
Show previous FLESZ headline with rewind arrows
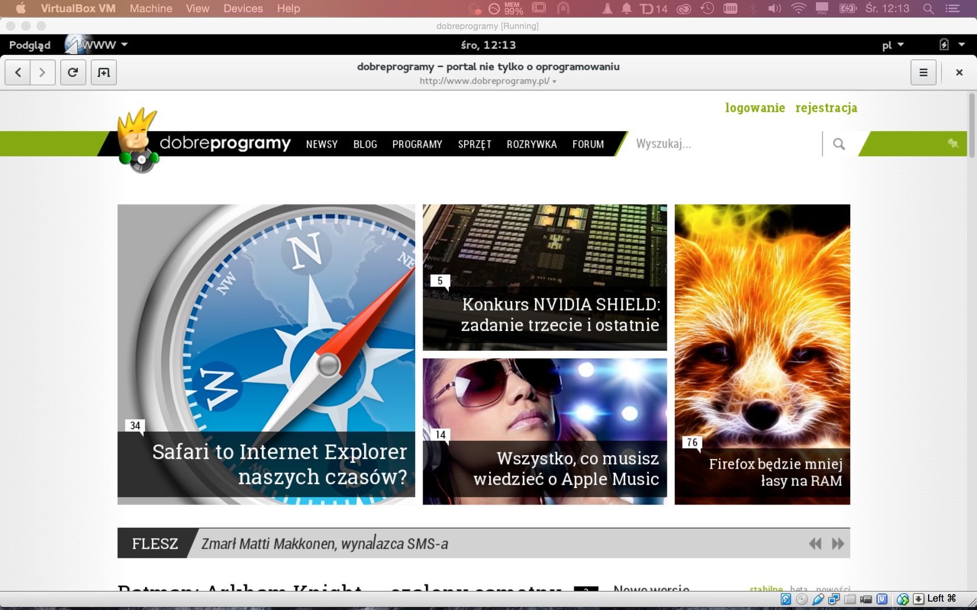click(x=815, y=544)
